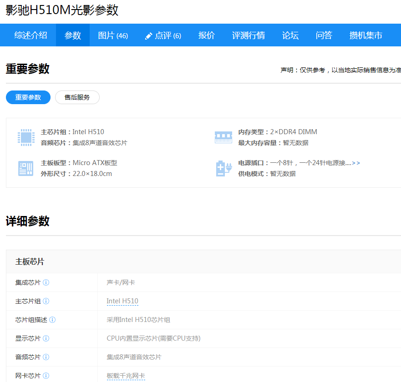Show info tooltip for 音频芯片 row

click(46, 357)
